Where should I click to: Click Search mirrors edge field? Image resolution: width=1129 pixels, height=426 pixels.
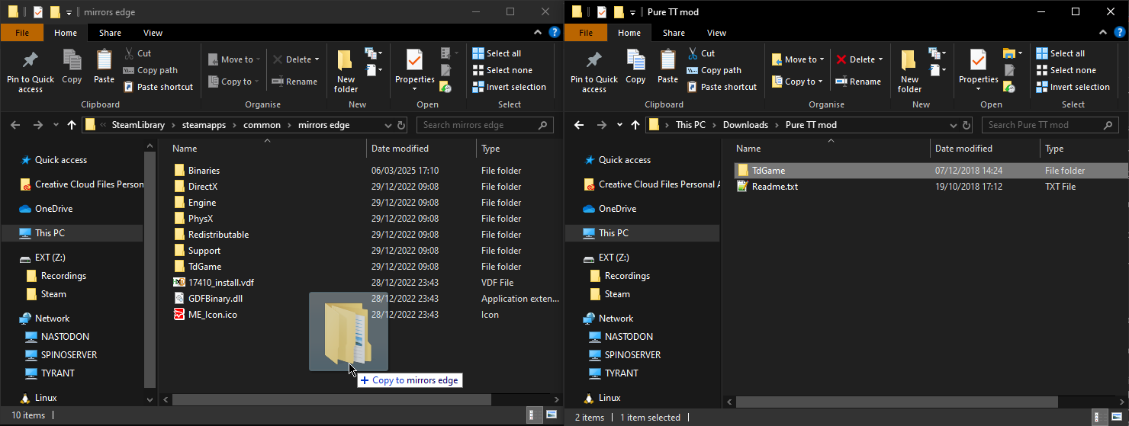[484, 125]
